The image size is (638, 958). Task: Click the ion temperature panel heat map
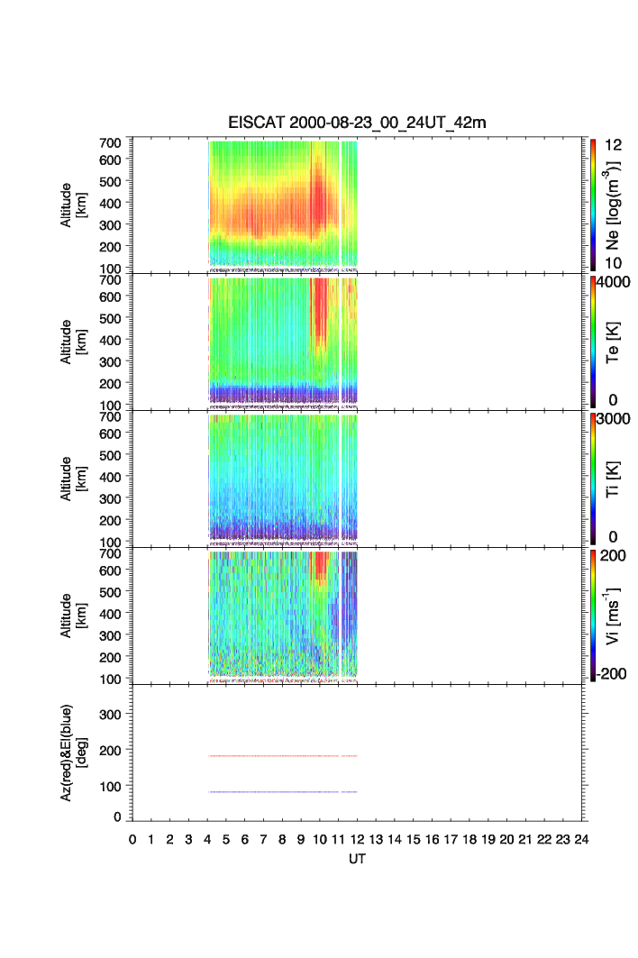tap(270, 478)
